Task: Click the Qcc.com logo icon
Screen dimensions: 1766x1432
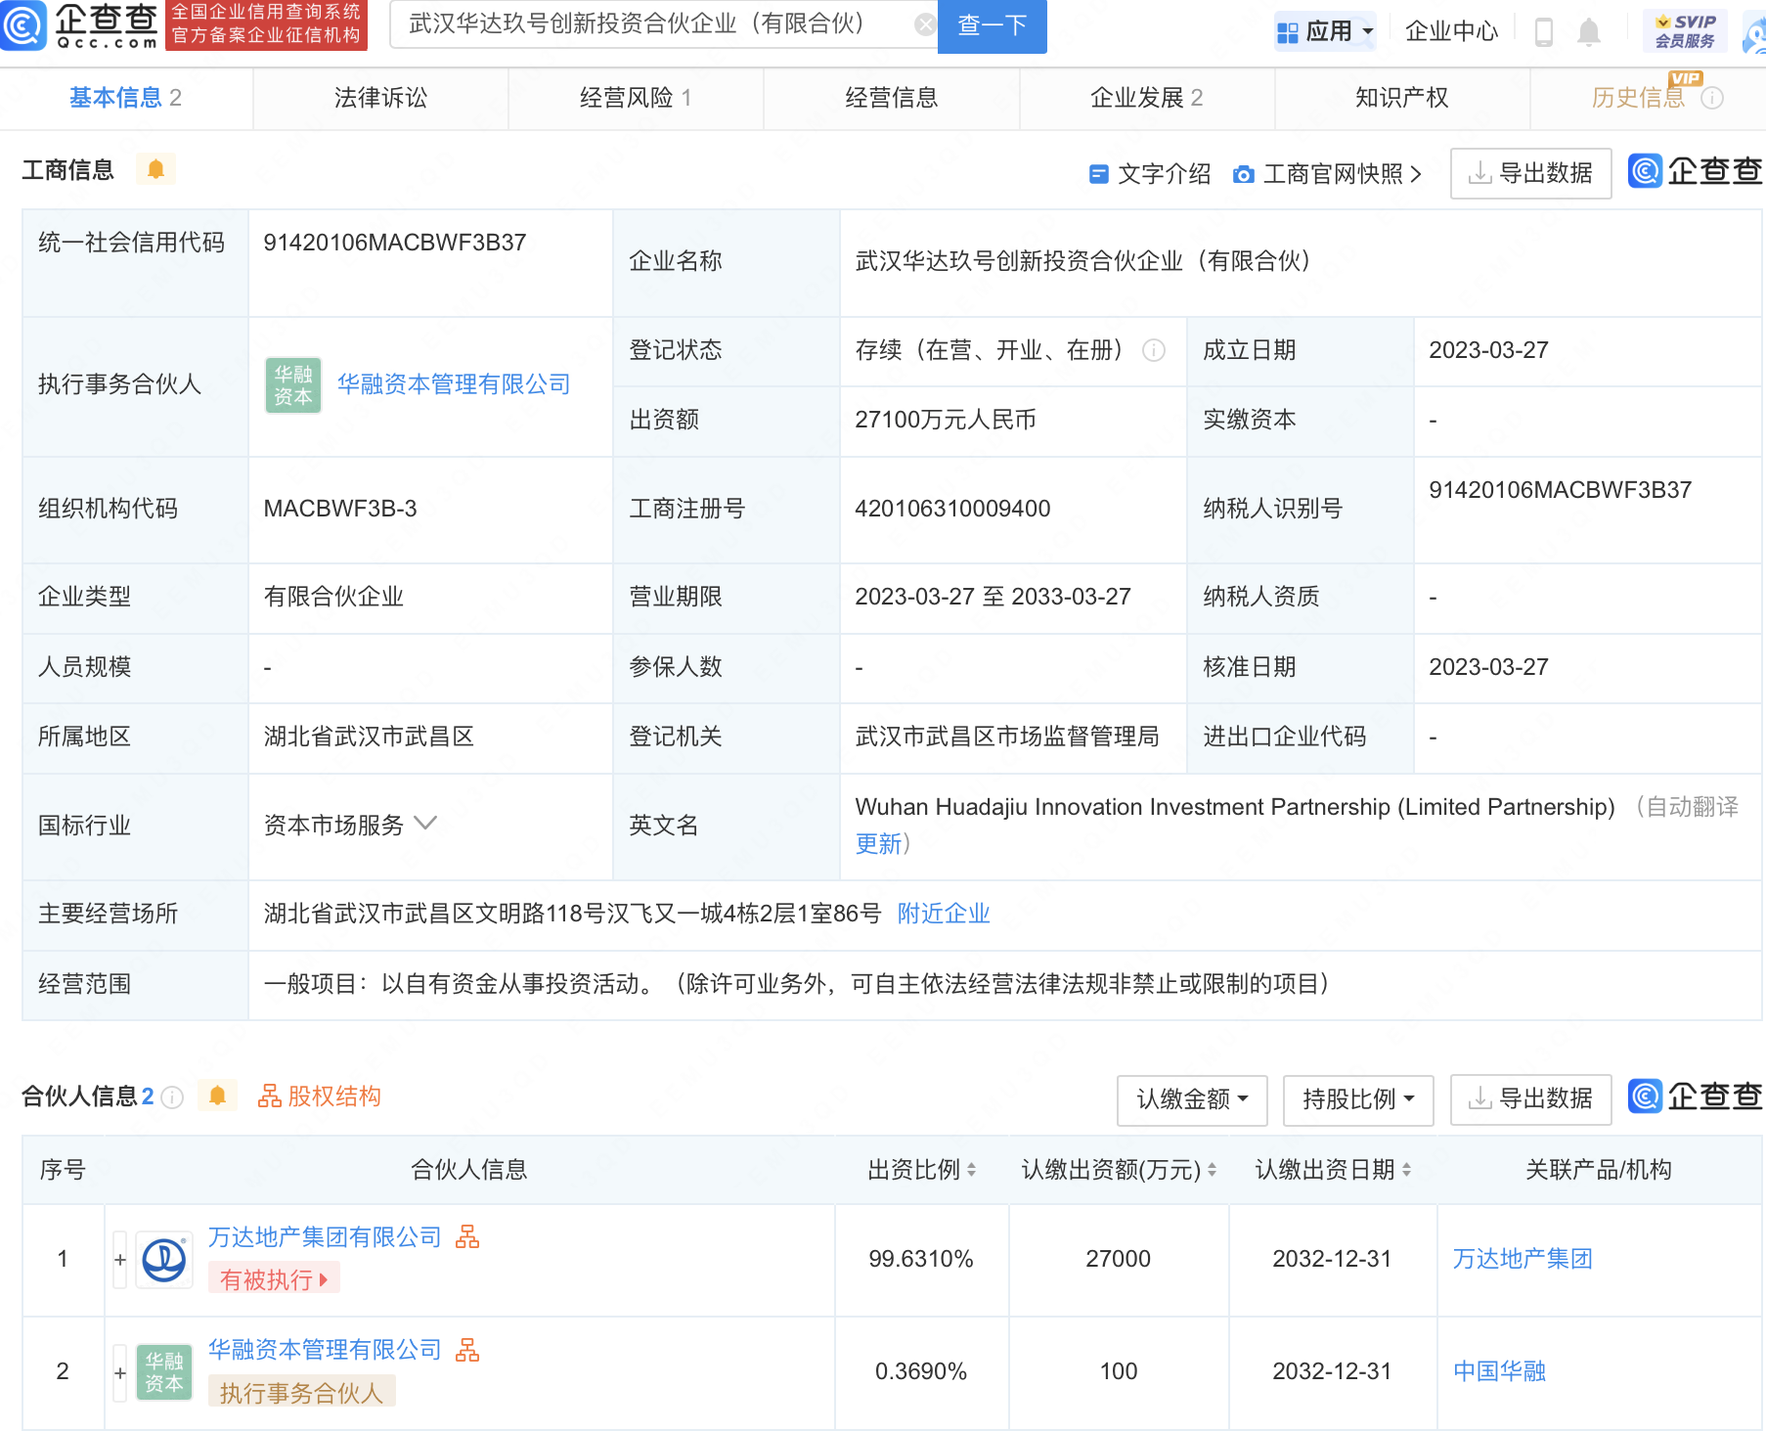Action: [x=23, y=24]
